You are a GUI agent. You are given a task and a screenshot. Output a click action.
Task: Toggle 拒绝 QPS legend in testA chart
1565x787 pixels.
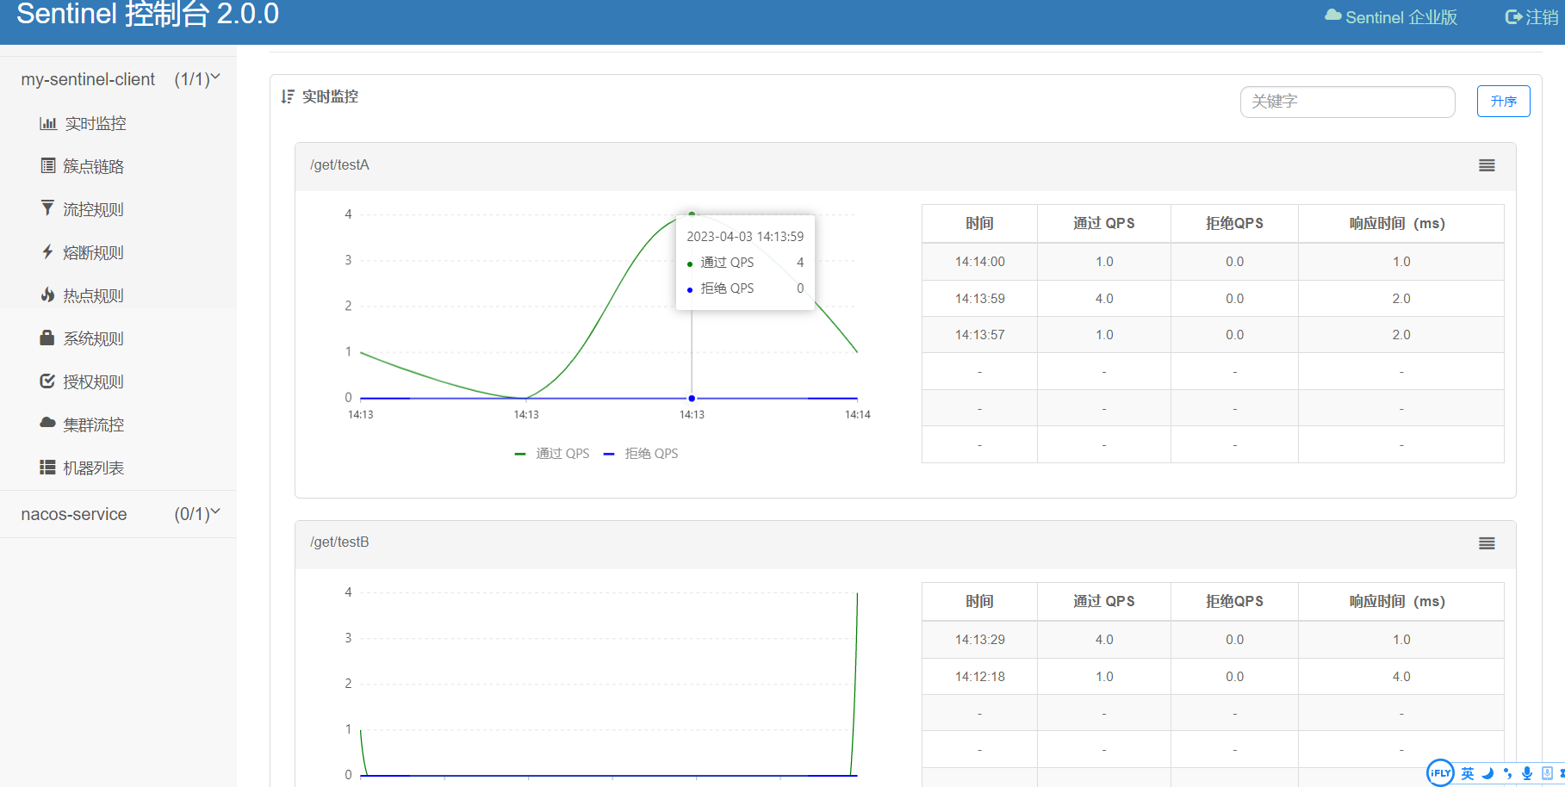click(x=641, y=454)
